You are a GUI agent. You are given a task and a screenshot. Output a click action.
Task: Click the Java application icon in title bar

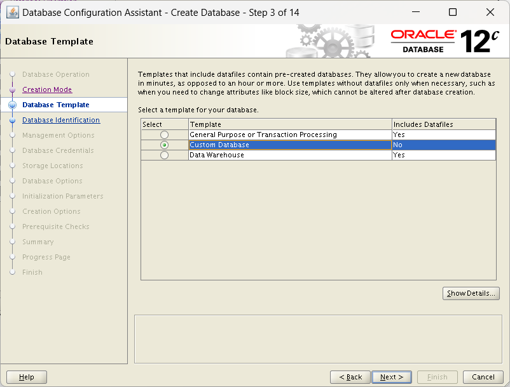pyautogui.click(x=12, y=13)
